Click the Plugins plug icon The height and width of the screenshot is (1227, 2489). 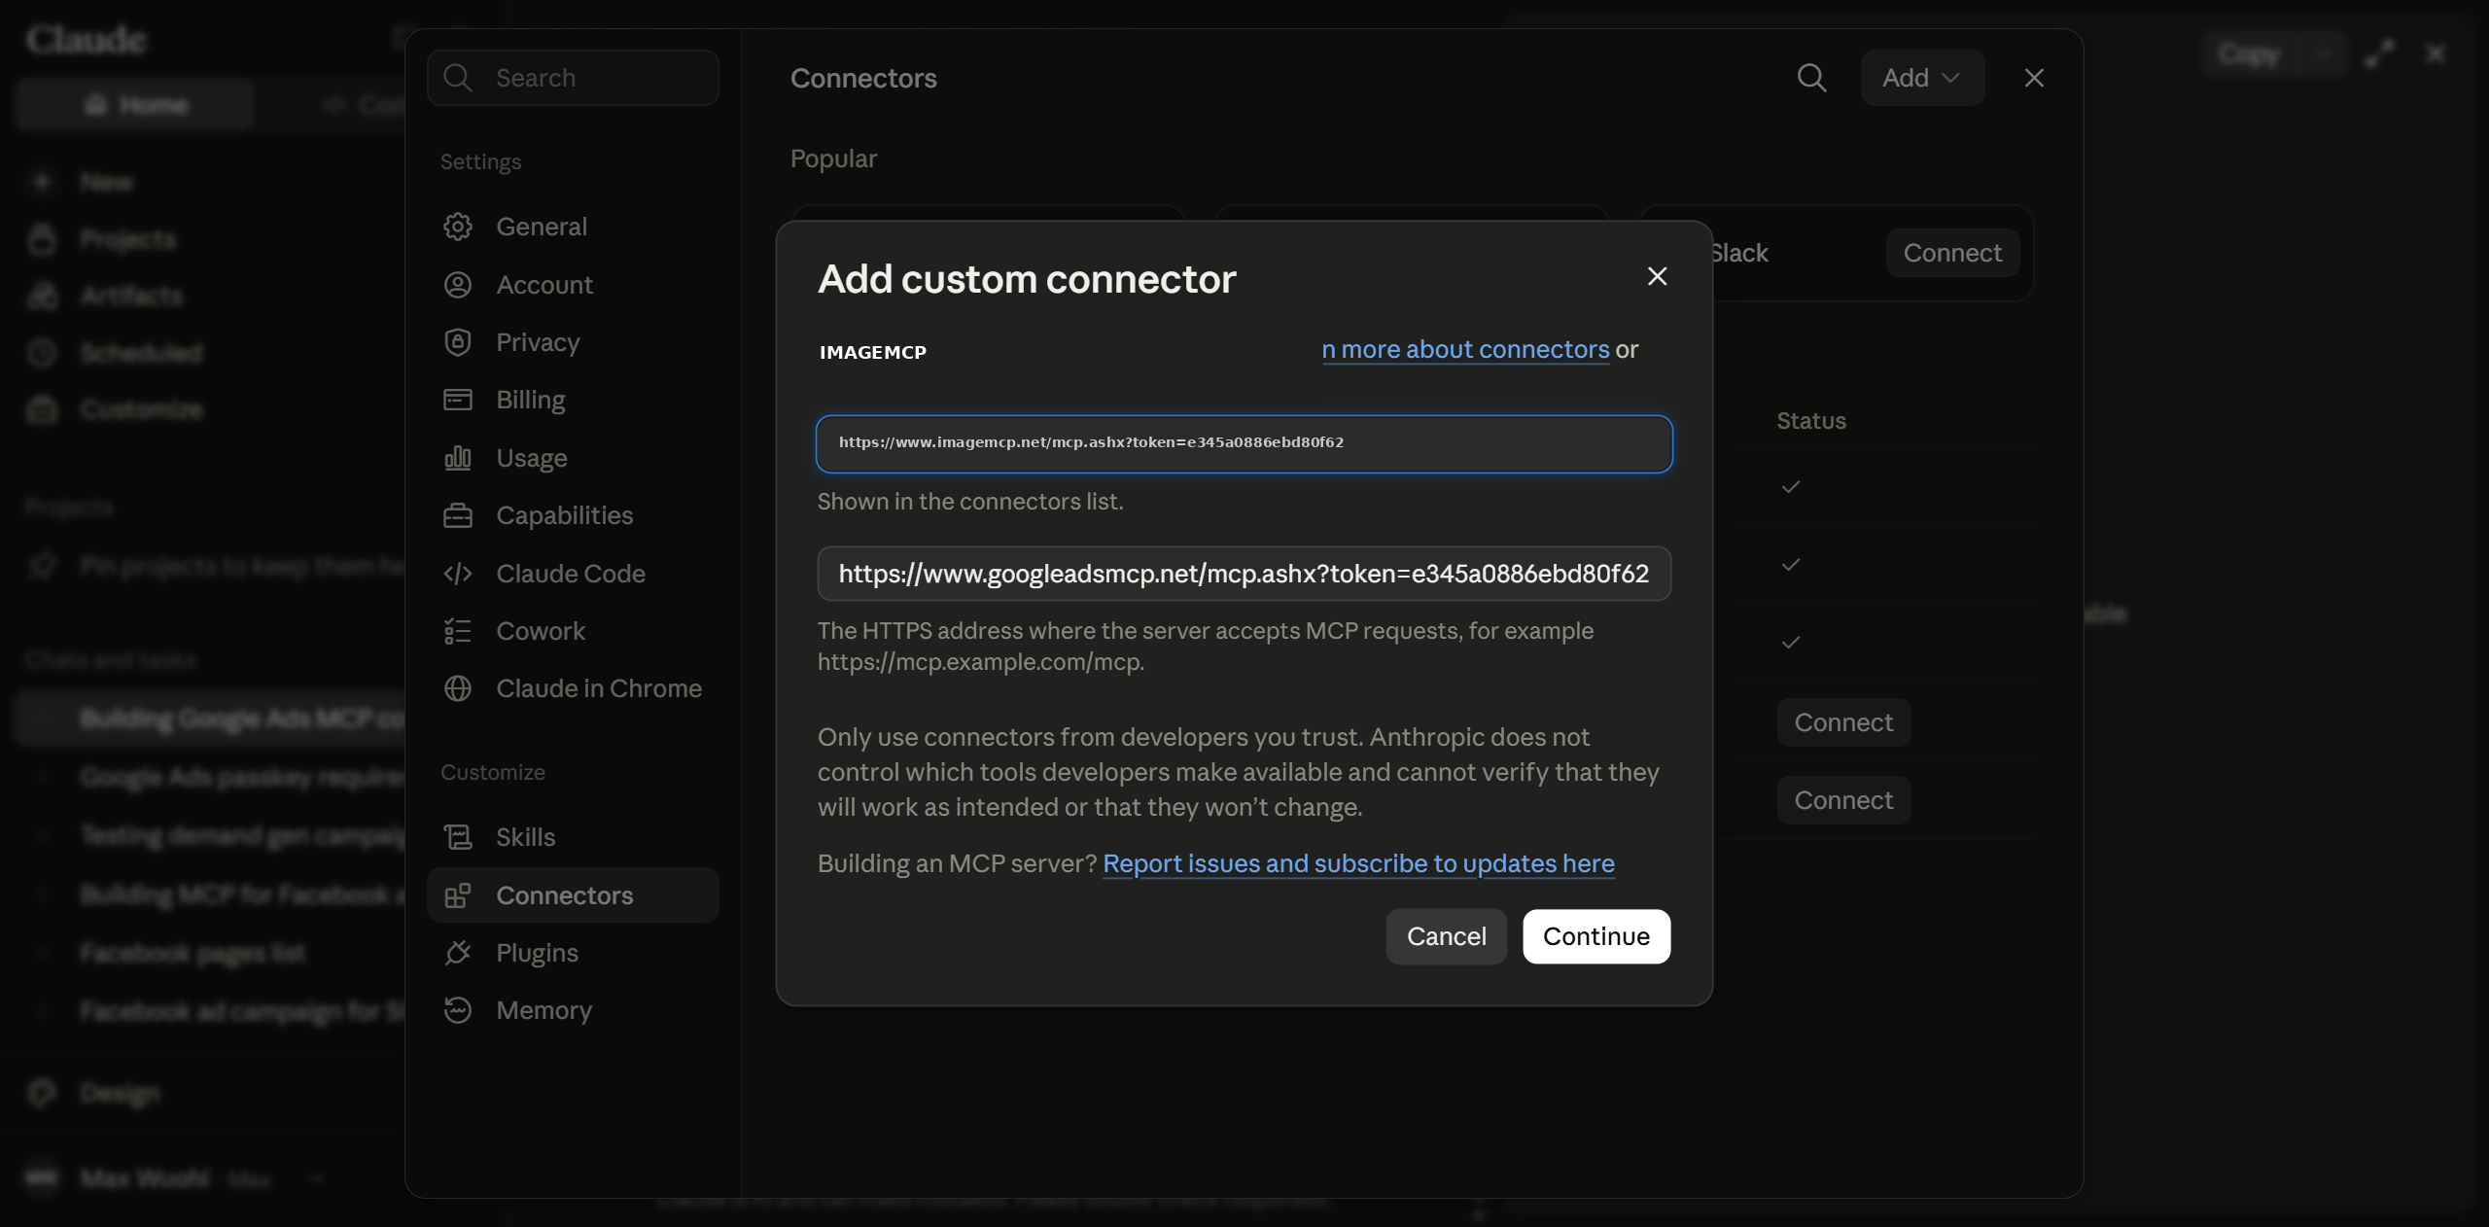coord(457,953)
